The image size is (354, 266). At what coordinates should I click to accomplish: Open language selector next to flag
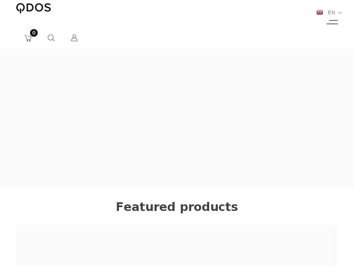point(332,12)
